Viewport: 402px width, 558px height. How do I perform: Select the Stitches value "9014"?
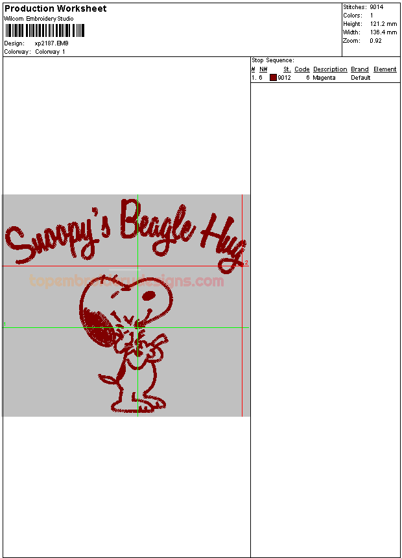[376, 7]
